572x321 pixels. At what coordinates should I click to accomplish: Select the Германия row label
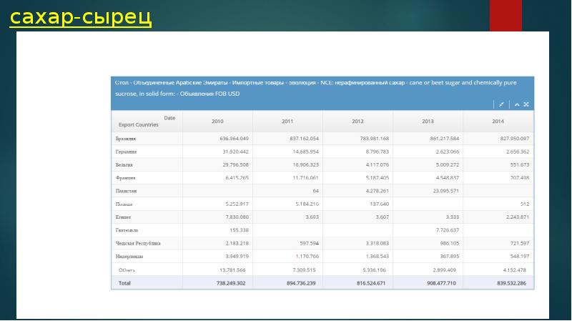127,152
